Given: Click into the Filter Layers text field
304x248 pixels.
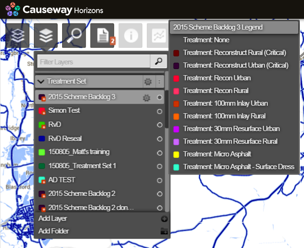Looking at the screenshot, I should coord(92,62).
